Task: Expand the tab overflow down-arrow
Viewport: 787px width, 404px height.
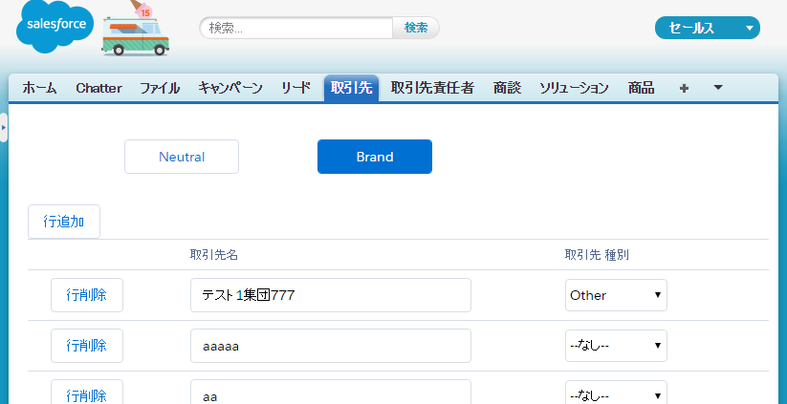Action: [x=718, y=88]
